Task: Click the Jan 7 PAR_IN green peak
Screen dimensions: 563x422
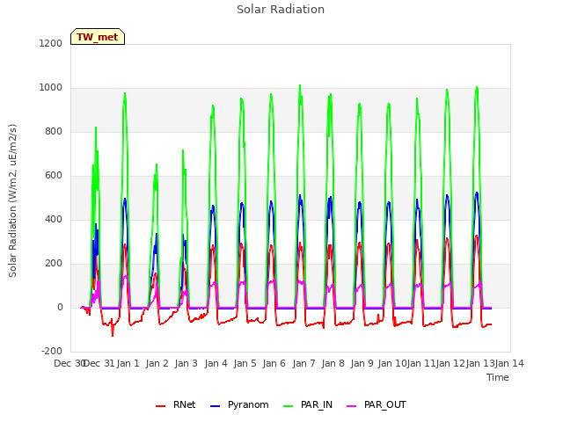Action: click(300, 86)
